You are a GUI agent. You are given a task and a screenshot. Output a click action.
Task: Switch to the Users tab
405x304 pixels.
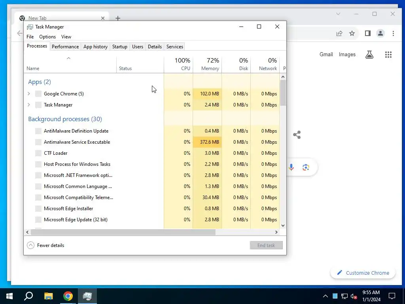137,47
